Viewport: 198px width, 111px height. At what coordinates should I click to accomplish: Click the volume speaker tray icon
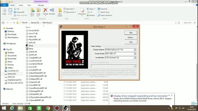click(183, 108)
